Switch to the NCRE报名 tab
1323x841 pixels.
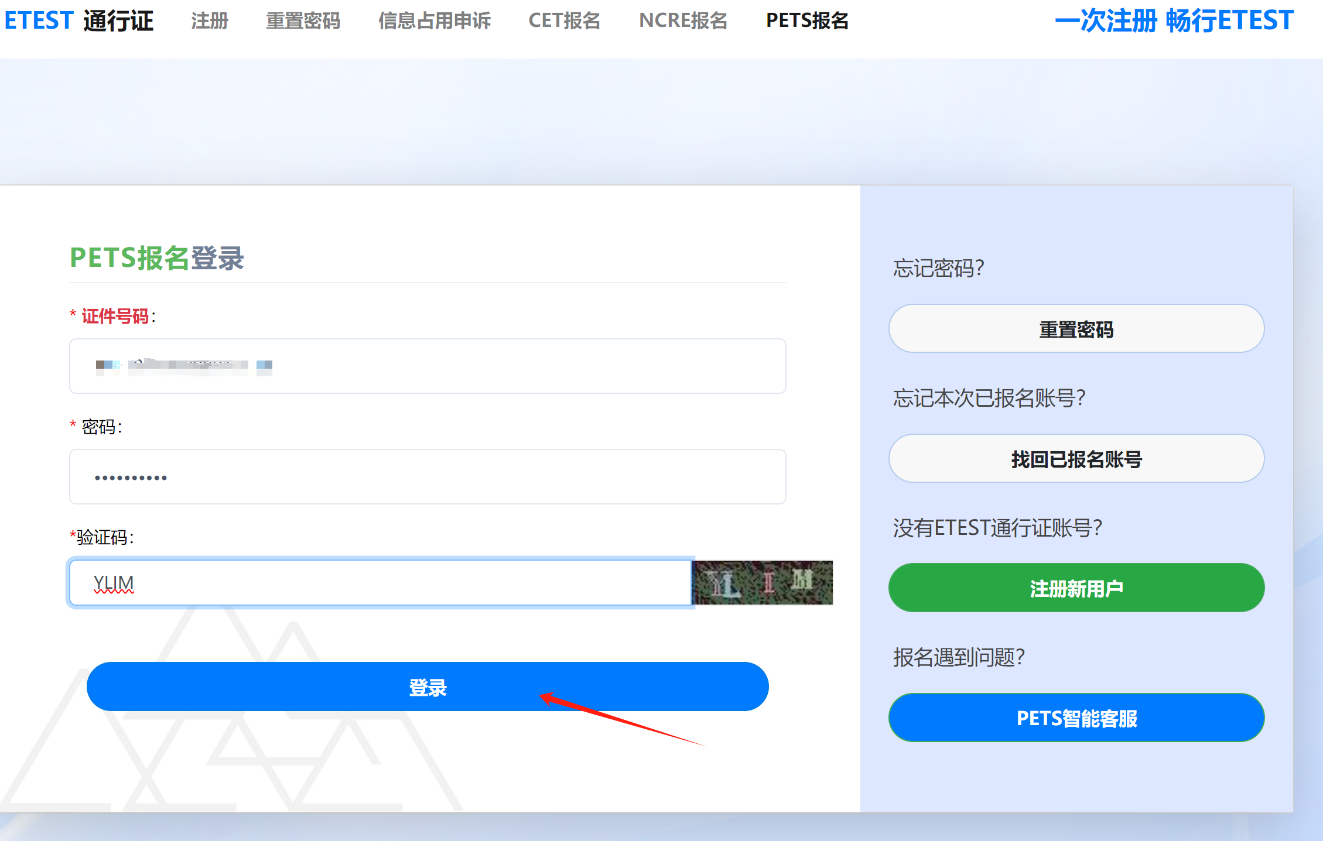coord(683,21)
